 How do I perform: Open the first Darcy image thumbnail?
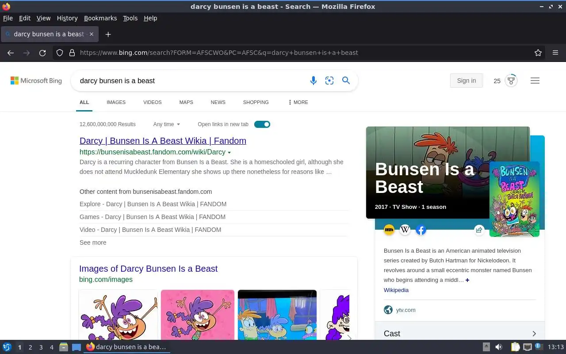click(x=118, y=315)
